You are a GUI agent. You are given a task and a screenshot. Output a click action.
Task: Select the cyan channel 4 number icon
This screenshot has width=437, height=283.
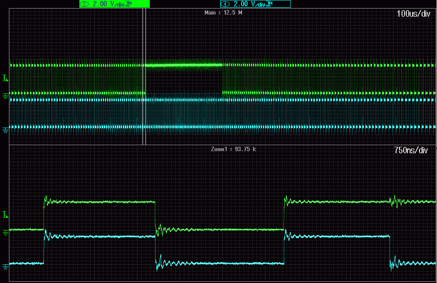(225, 4)
